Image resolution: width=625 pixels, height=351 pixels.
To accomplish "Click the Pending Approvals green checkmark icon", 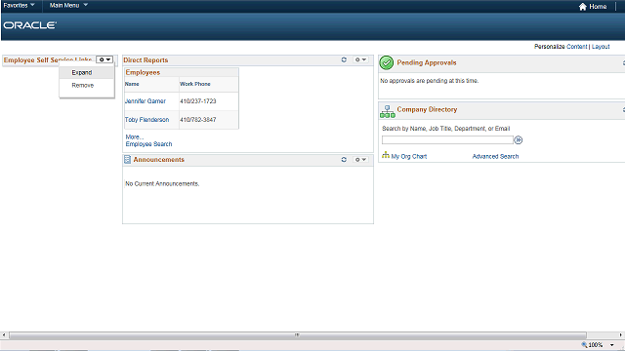I will [x=387, y=62].
